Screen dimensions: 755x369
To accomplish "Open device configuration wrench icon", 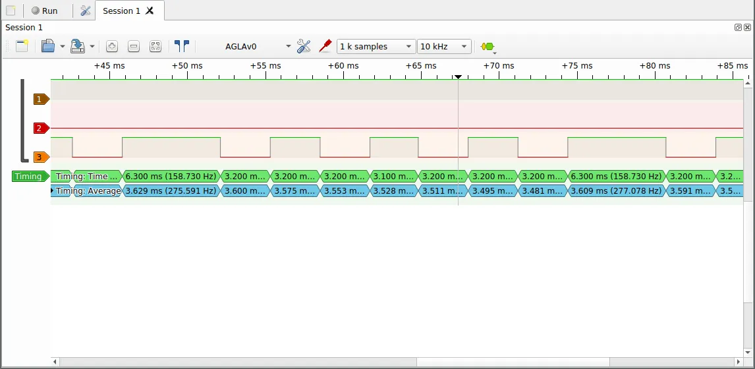I will point(304,46).
